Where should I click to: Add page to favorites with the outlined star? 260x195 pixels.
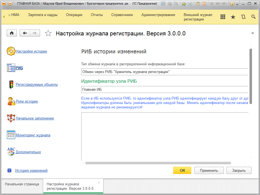(48, 33)
